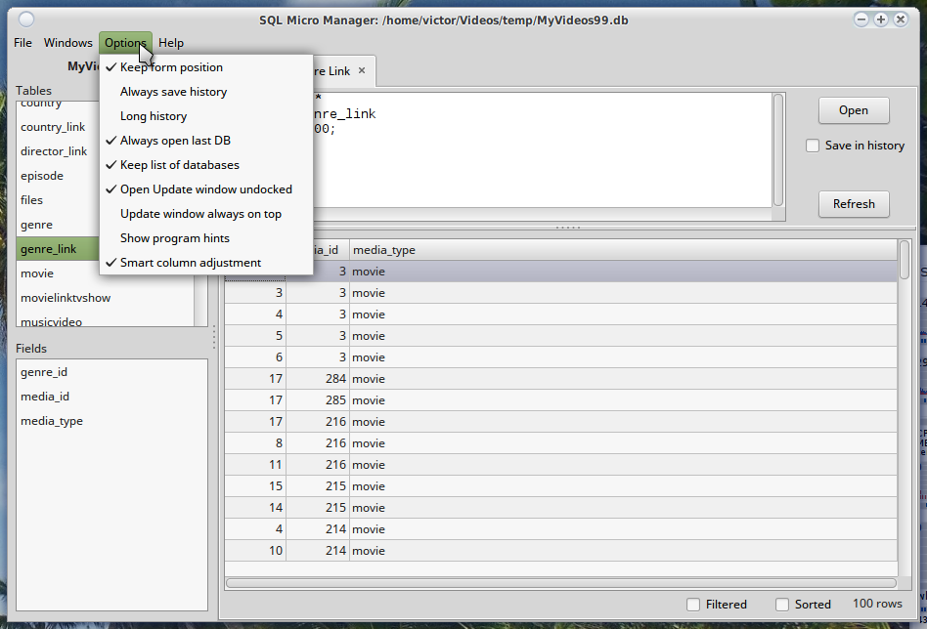Click the Refresh button
927x629 pixels.
click(853, 204)
